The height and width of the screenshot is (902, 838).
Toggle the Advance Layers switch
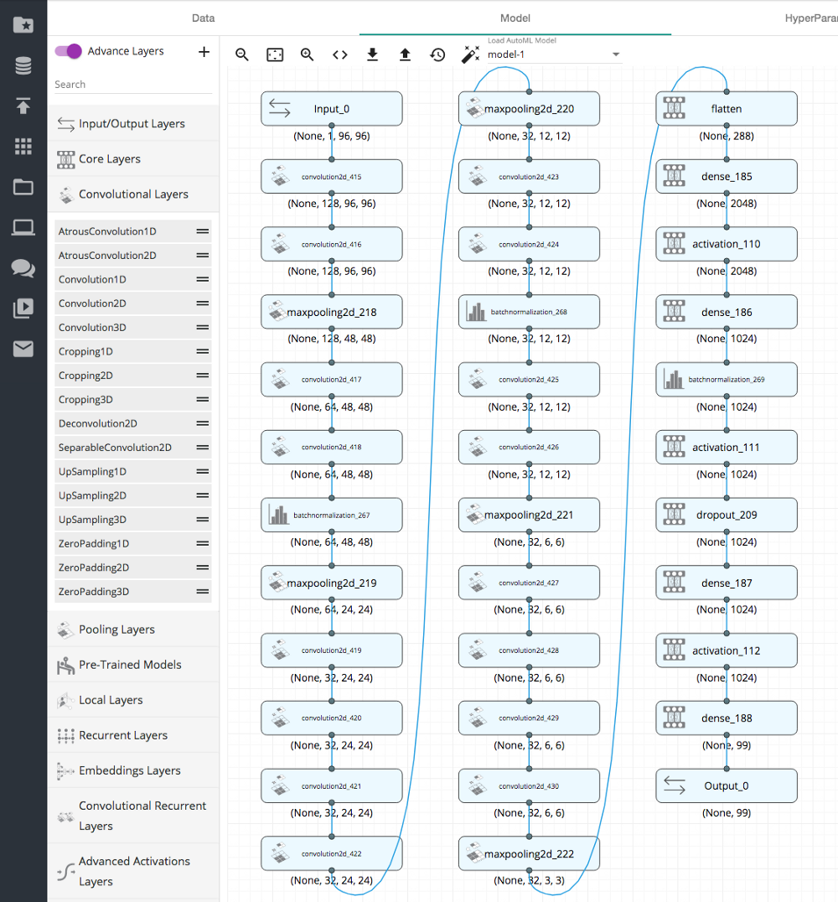(x=69, y=51)
